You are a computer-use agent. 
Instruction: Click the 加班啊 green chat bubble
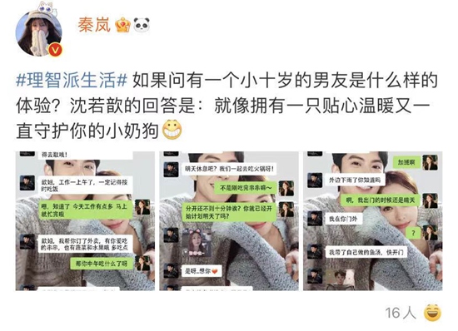pos(406,162)
